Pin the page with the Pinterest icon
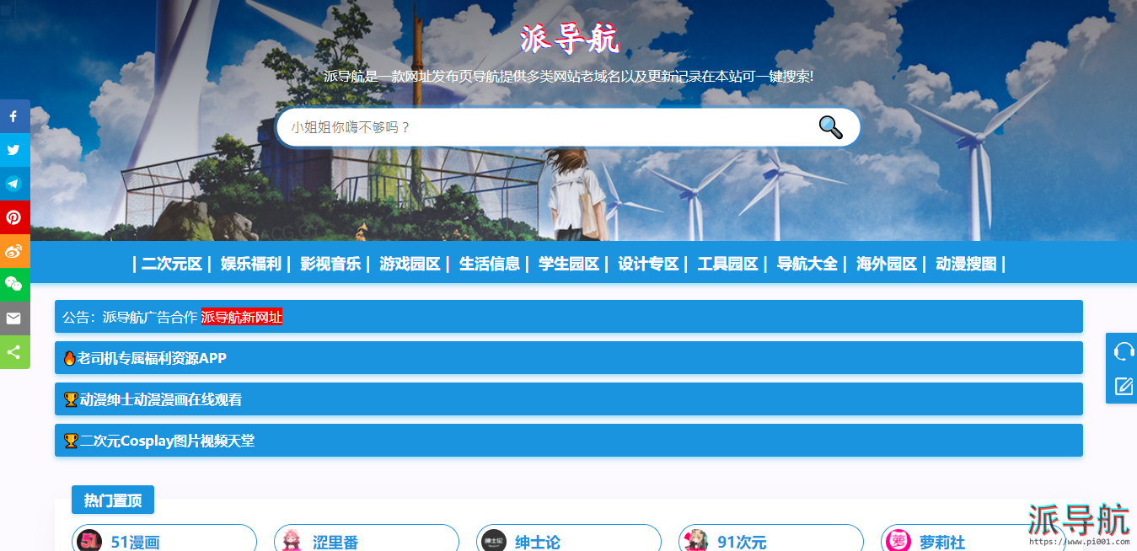Viewport: 1137px width, 551px height. tap(14, 217)
